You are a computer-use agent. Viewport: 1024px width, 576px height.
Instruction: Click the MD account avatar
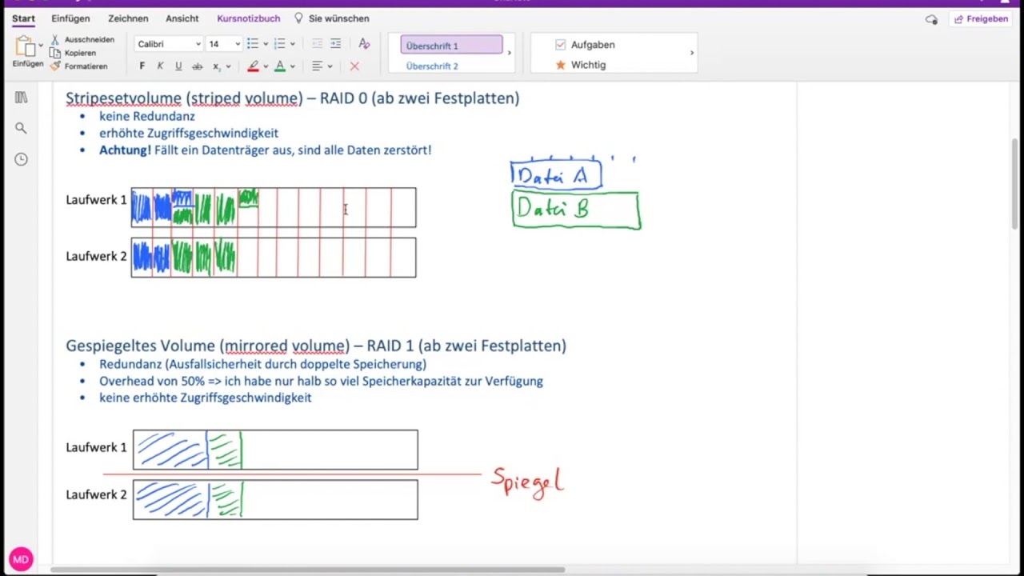click(x=21, y=559)
